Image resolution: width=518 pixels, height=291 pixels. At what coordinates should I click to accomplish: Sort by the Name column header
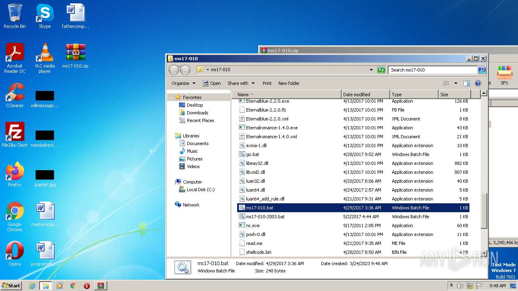[287, 95]
